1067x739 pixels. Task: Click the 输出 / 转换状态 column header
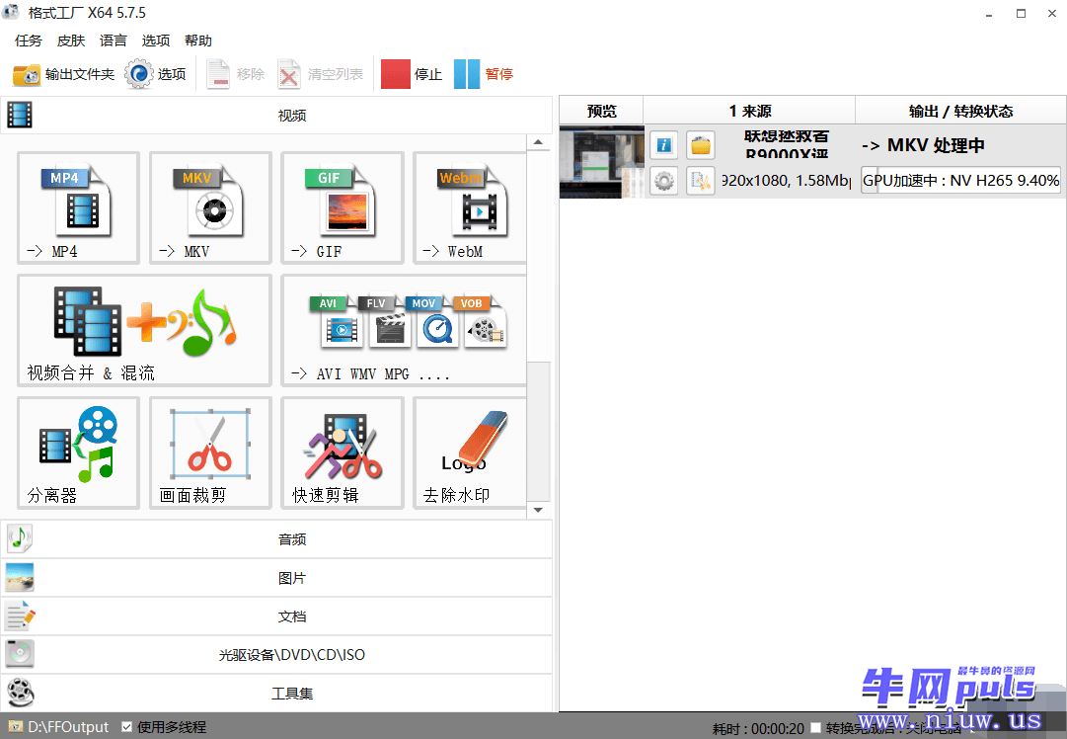(960, 111)
